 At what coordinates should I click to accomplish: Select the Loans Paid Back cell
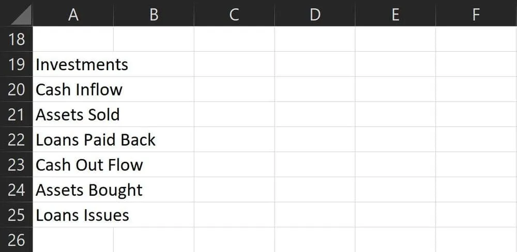73,139
